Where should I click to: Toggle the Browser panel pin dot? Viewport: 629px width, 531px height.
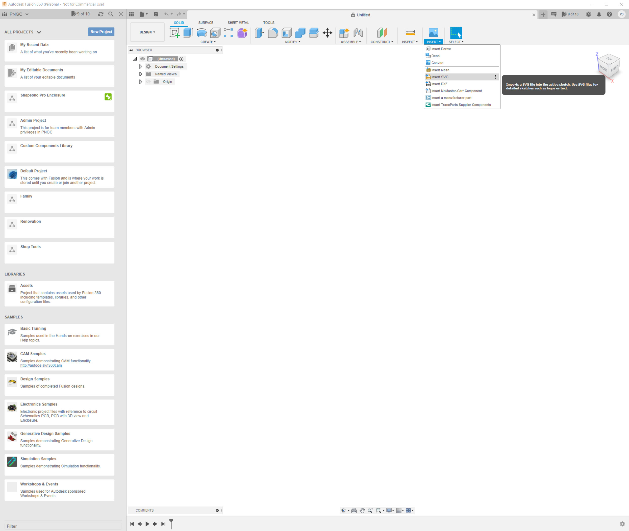tap(217, 50)
